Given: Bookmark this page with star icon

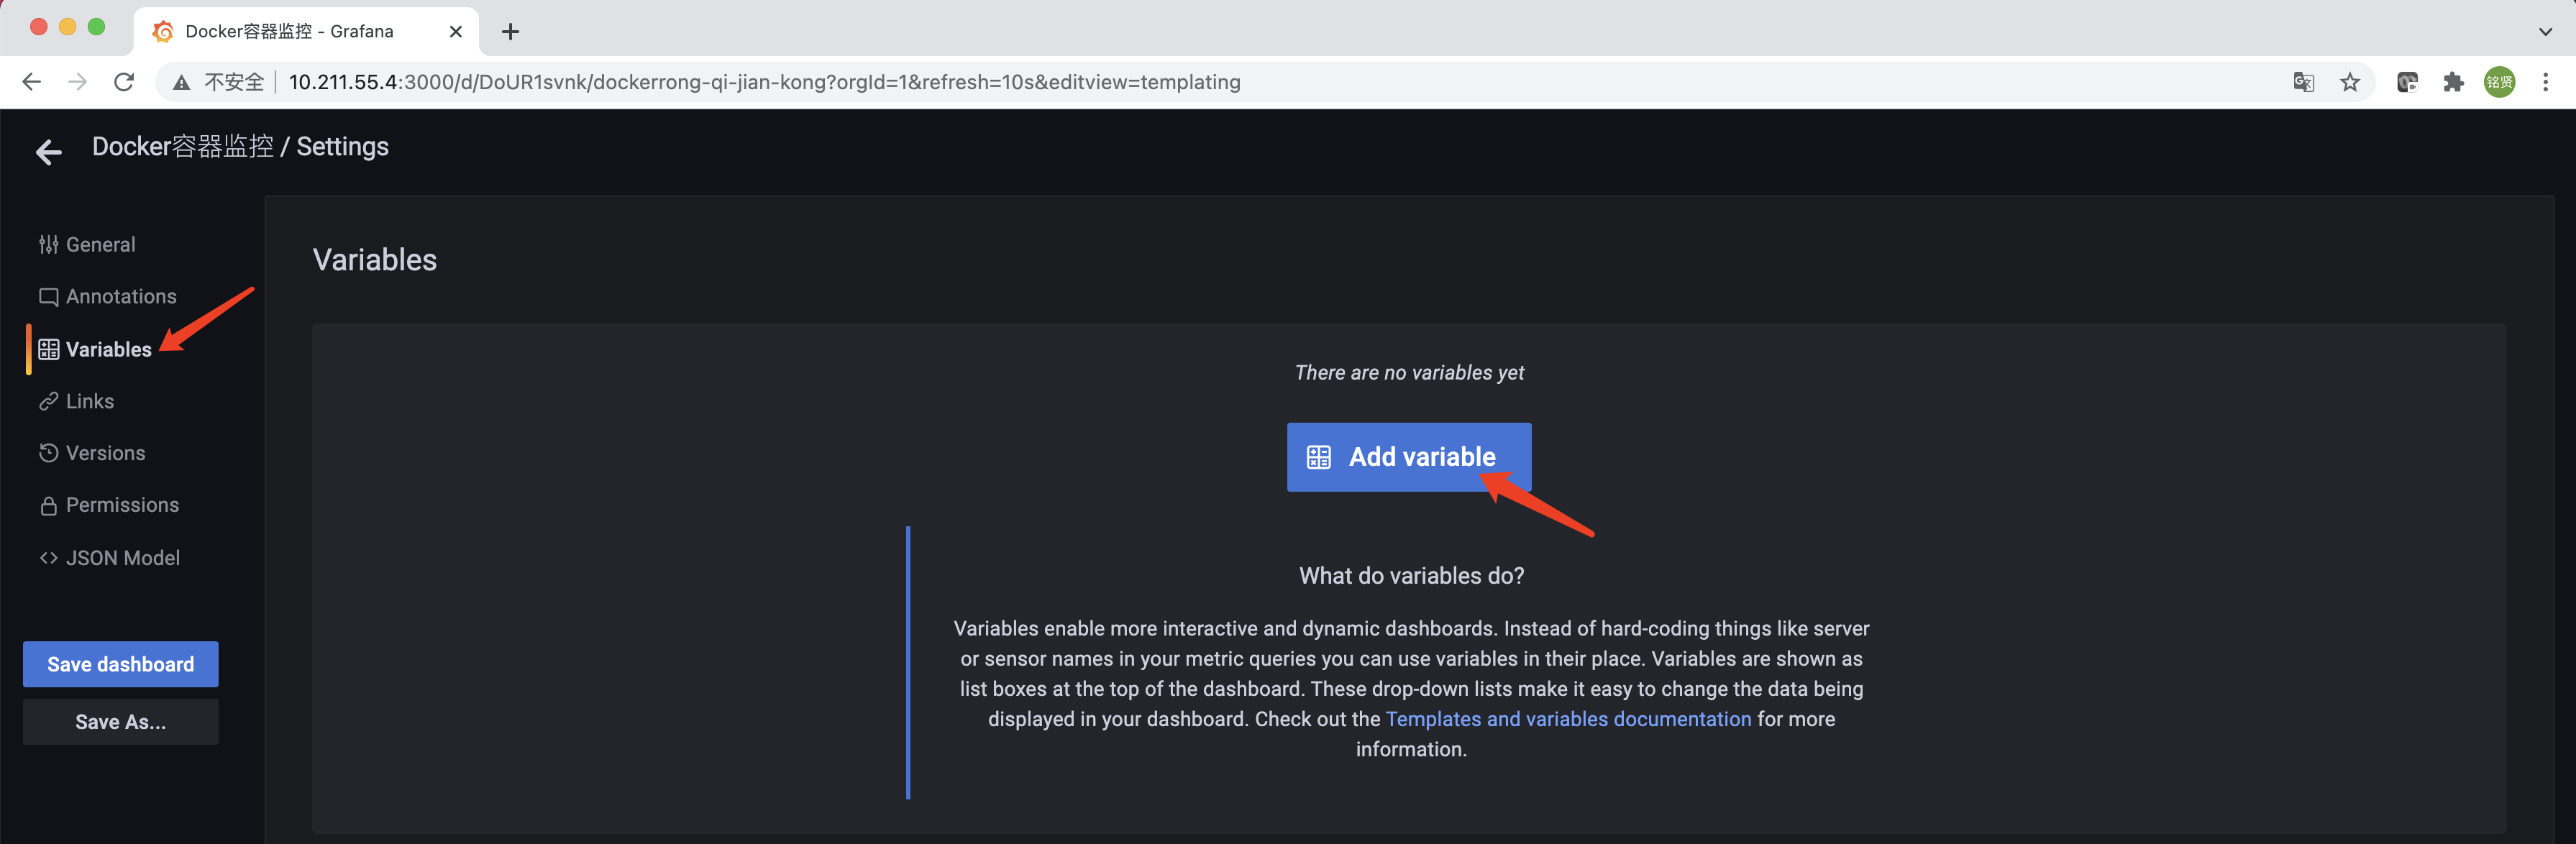Looking at the screenshot, I should coord(2349,82).
